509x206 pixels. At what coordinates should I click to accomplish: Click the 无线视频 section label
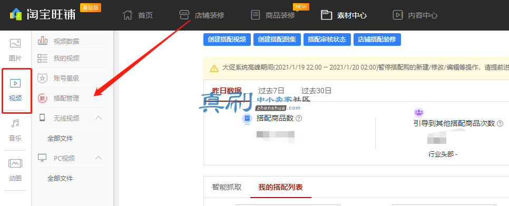66,119
